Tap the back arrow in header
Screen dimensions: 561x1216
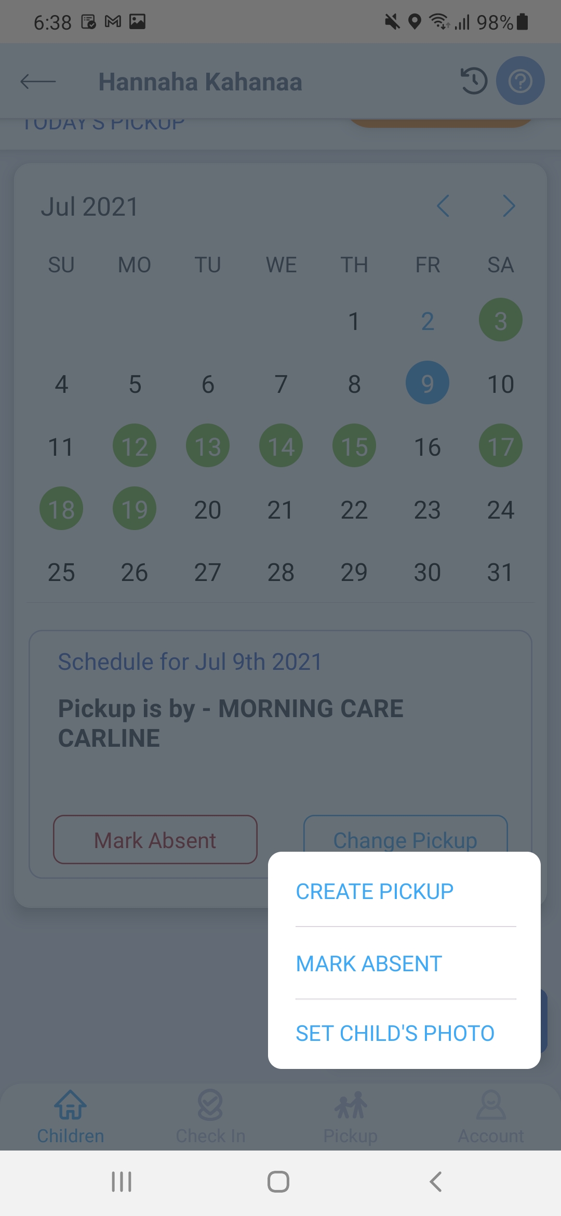38,82
